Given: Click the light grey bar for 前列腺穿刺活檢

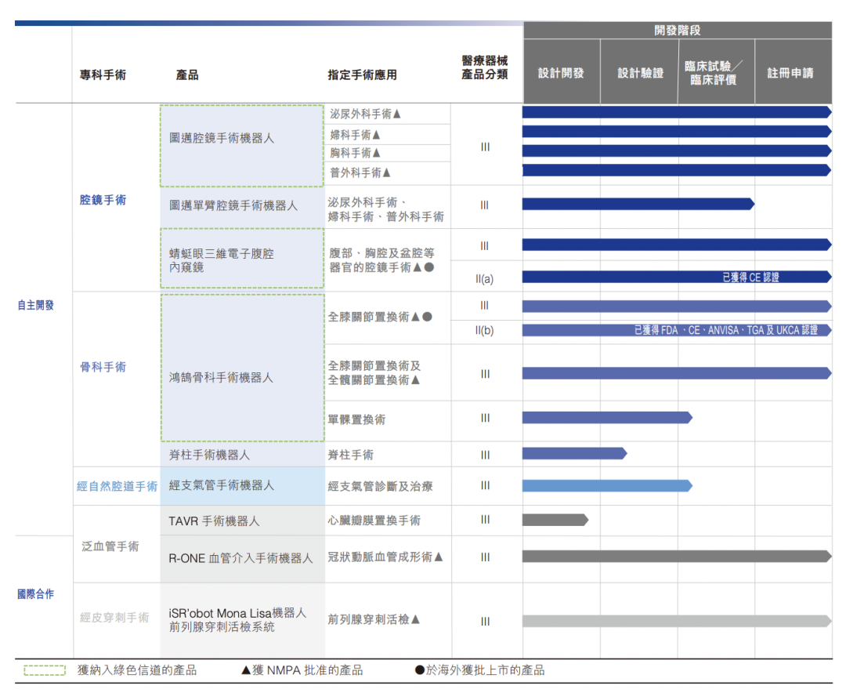Looking at the screenshot, I should coord(677,621).
